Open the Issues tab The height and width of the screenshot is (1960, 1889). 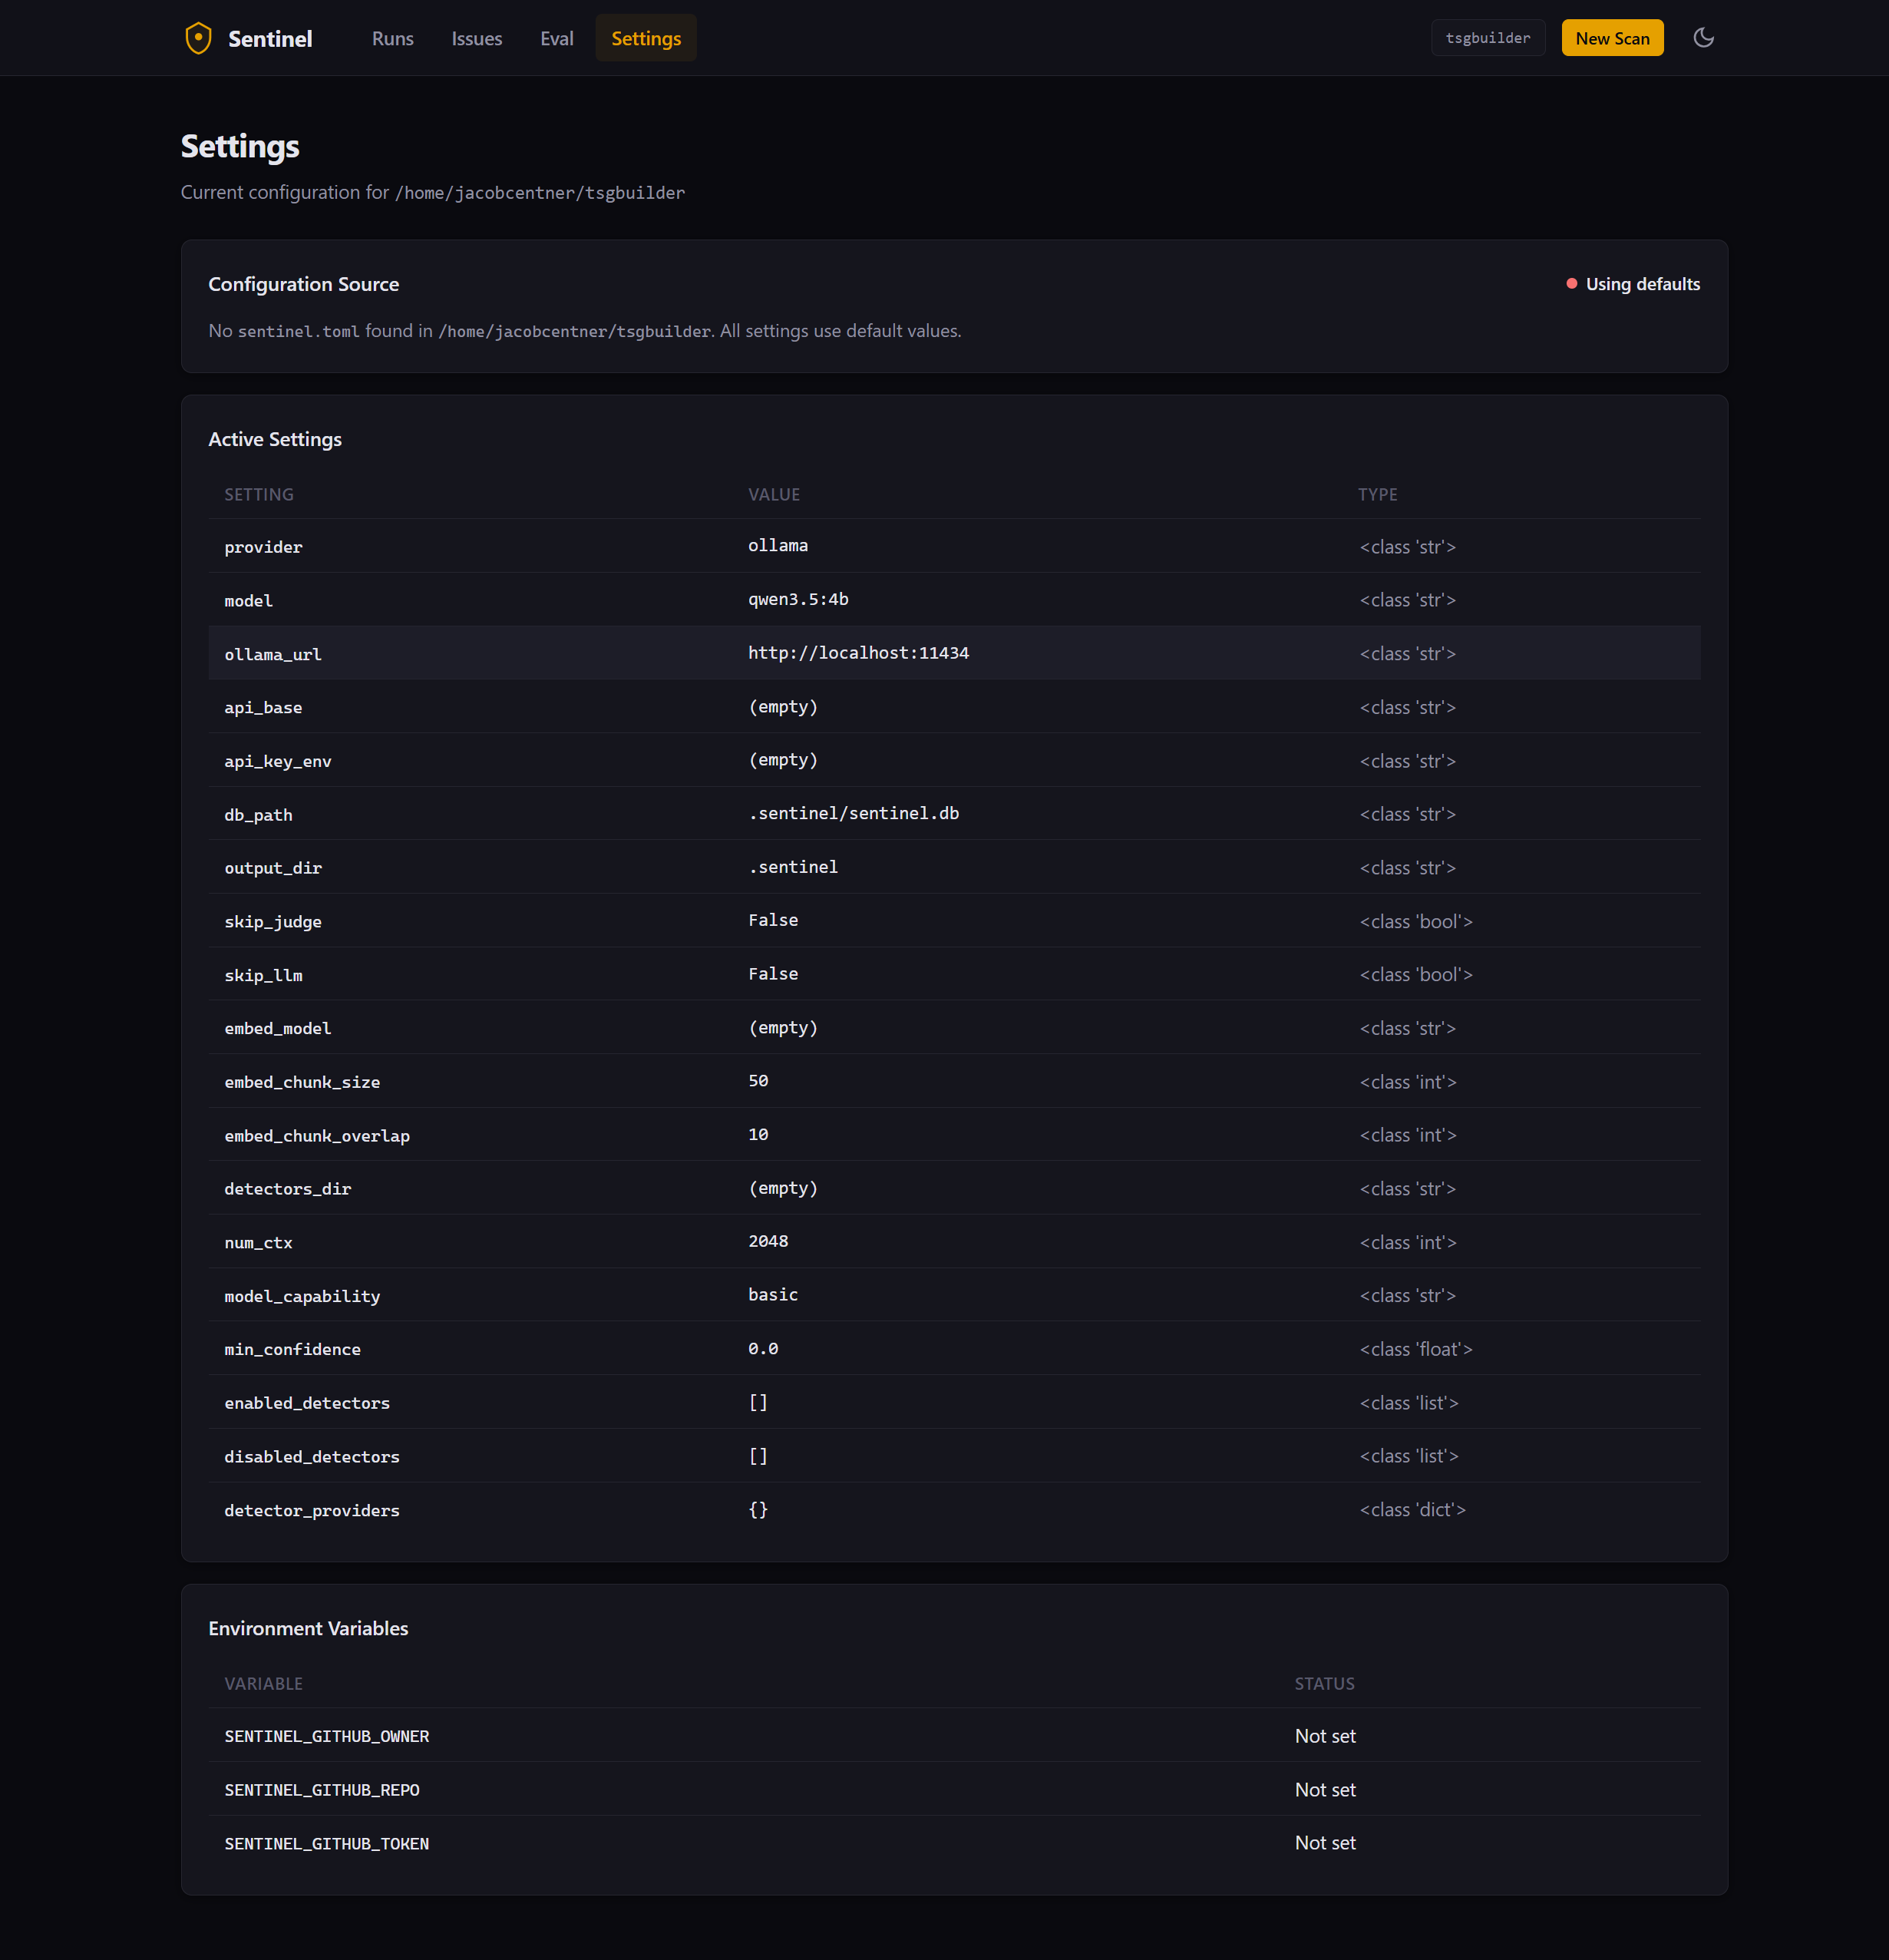point(477,38)
